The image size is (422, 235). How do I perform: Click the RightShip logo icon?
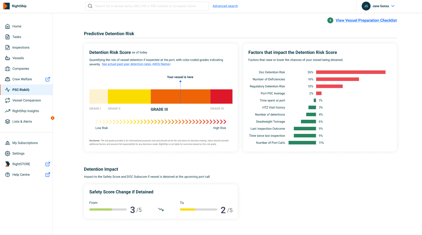[x=7, y=6]
